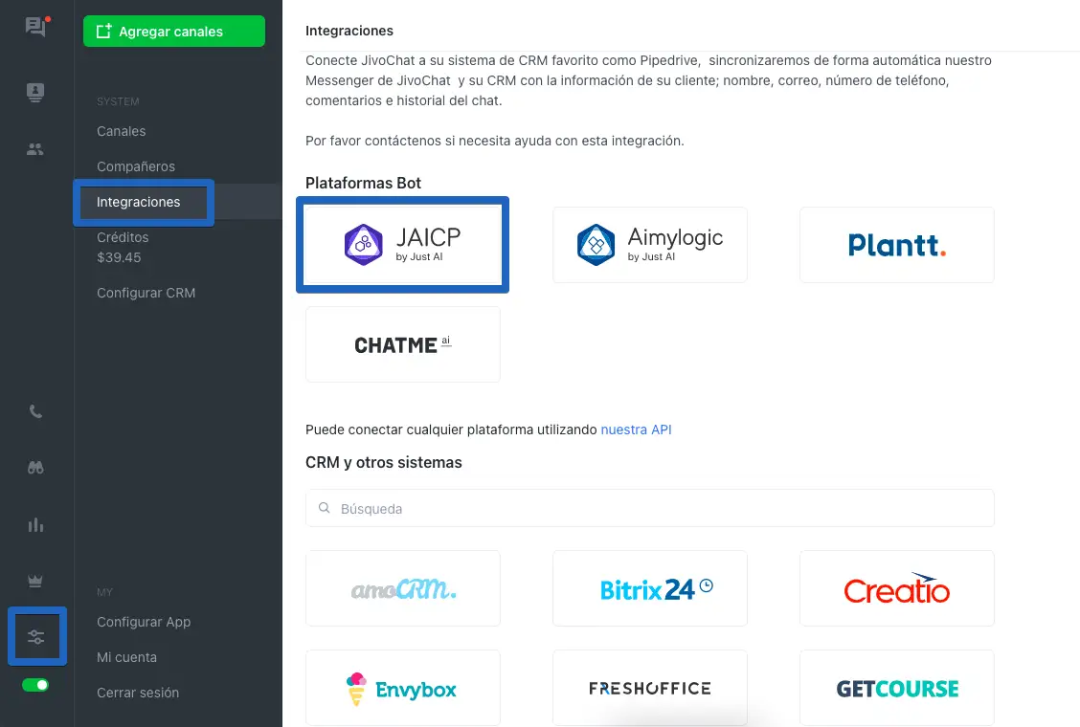The image size is (1080, 727).
Task: Select the Aimylogic integration card
Action: tap(649, 244)
